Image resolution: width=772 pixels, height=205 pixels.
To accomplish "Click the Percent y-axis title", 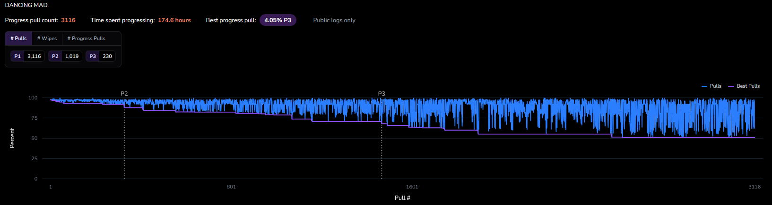I will [x=12, y=138].
